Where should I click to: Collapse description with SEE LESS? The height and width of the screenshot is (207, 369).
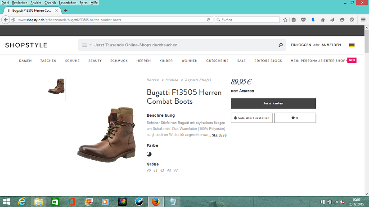[219, 135]
